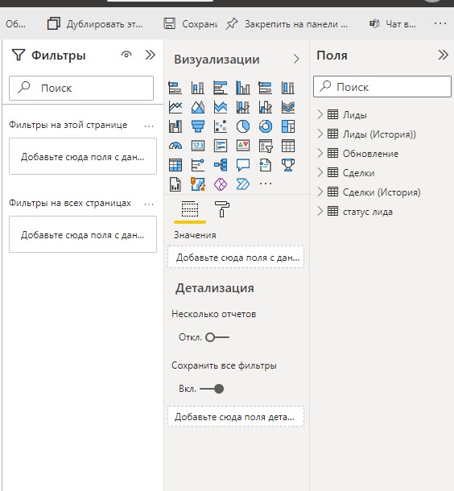Image resolution: width=454 pixels, height=491 pixels.
Task: Toggle the filter pane eye visibility icon
Action: (126, 55)
